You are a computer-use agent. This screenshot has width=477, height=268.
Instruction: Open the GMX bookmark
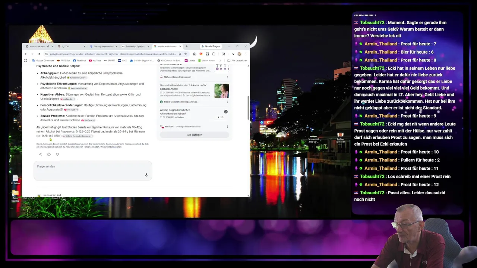tap(122, 60)
